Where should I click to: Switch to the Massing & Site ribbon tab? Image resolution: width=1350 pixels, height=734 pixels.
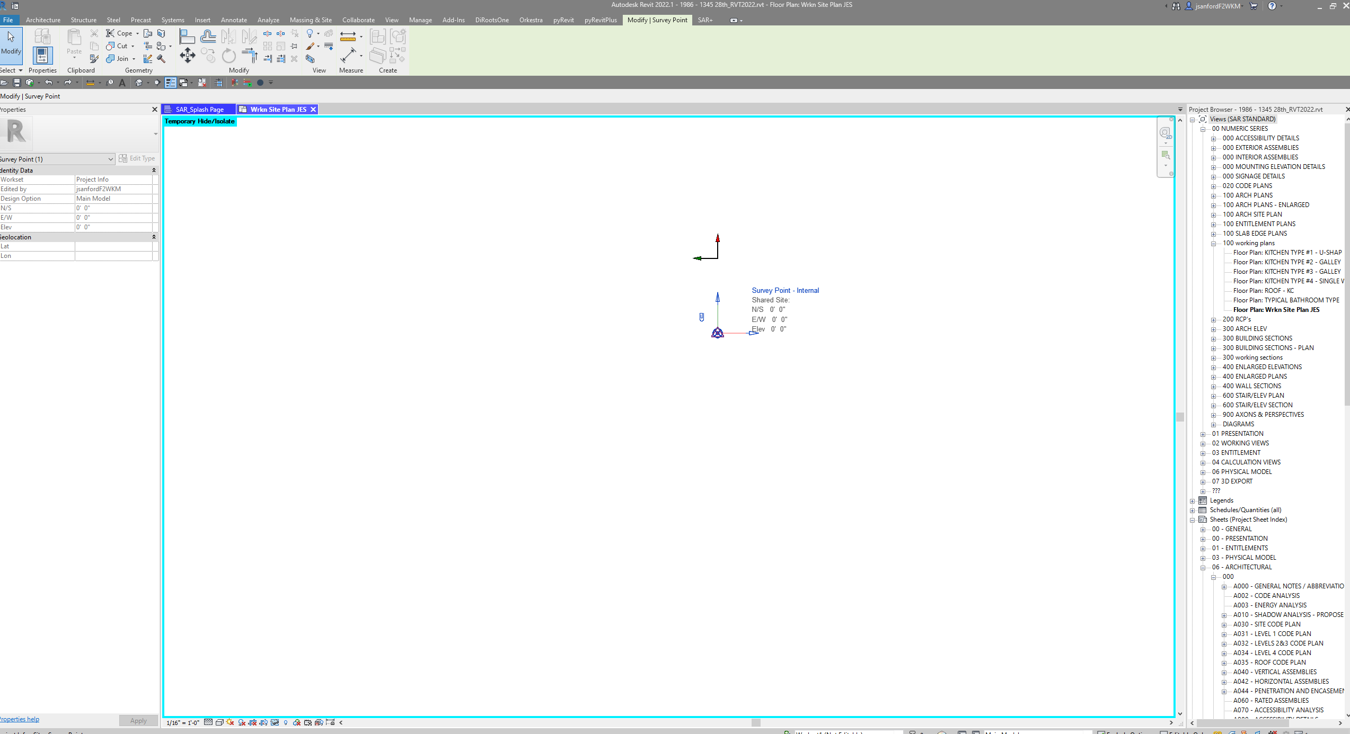[x=311, y=20]
